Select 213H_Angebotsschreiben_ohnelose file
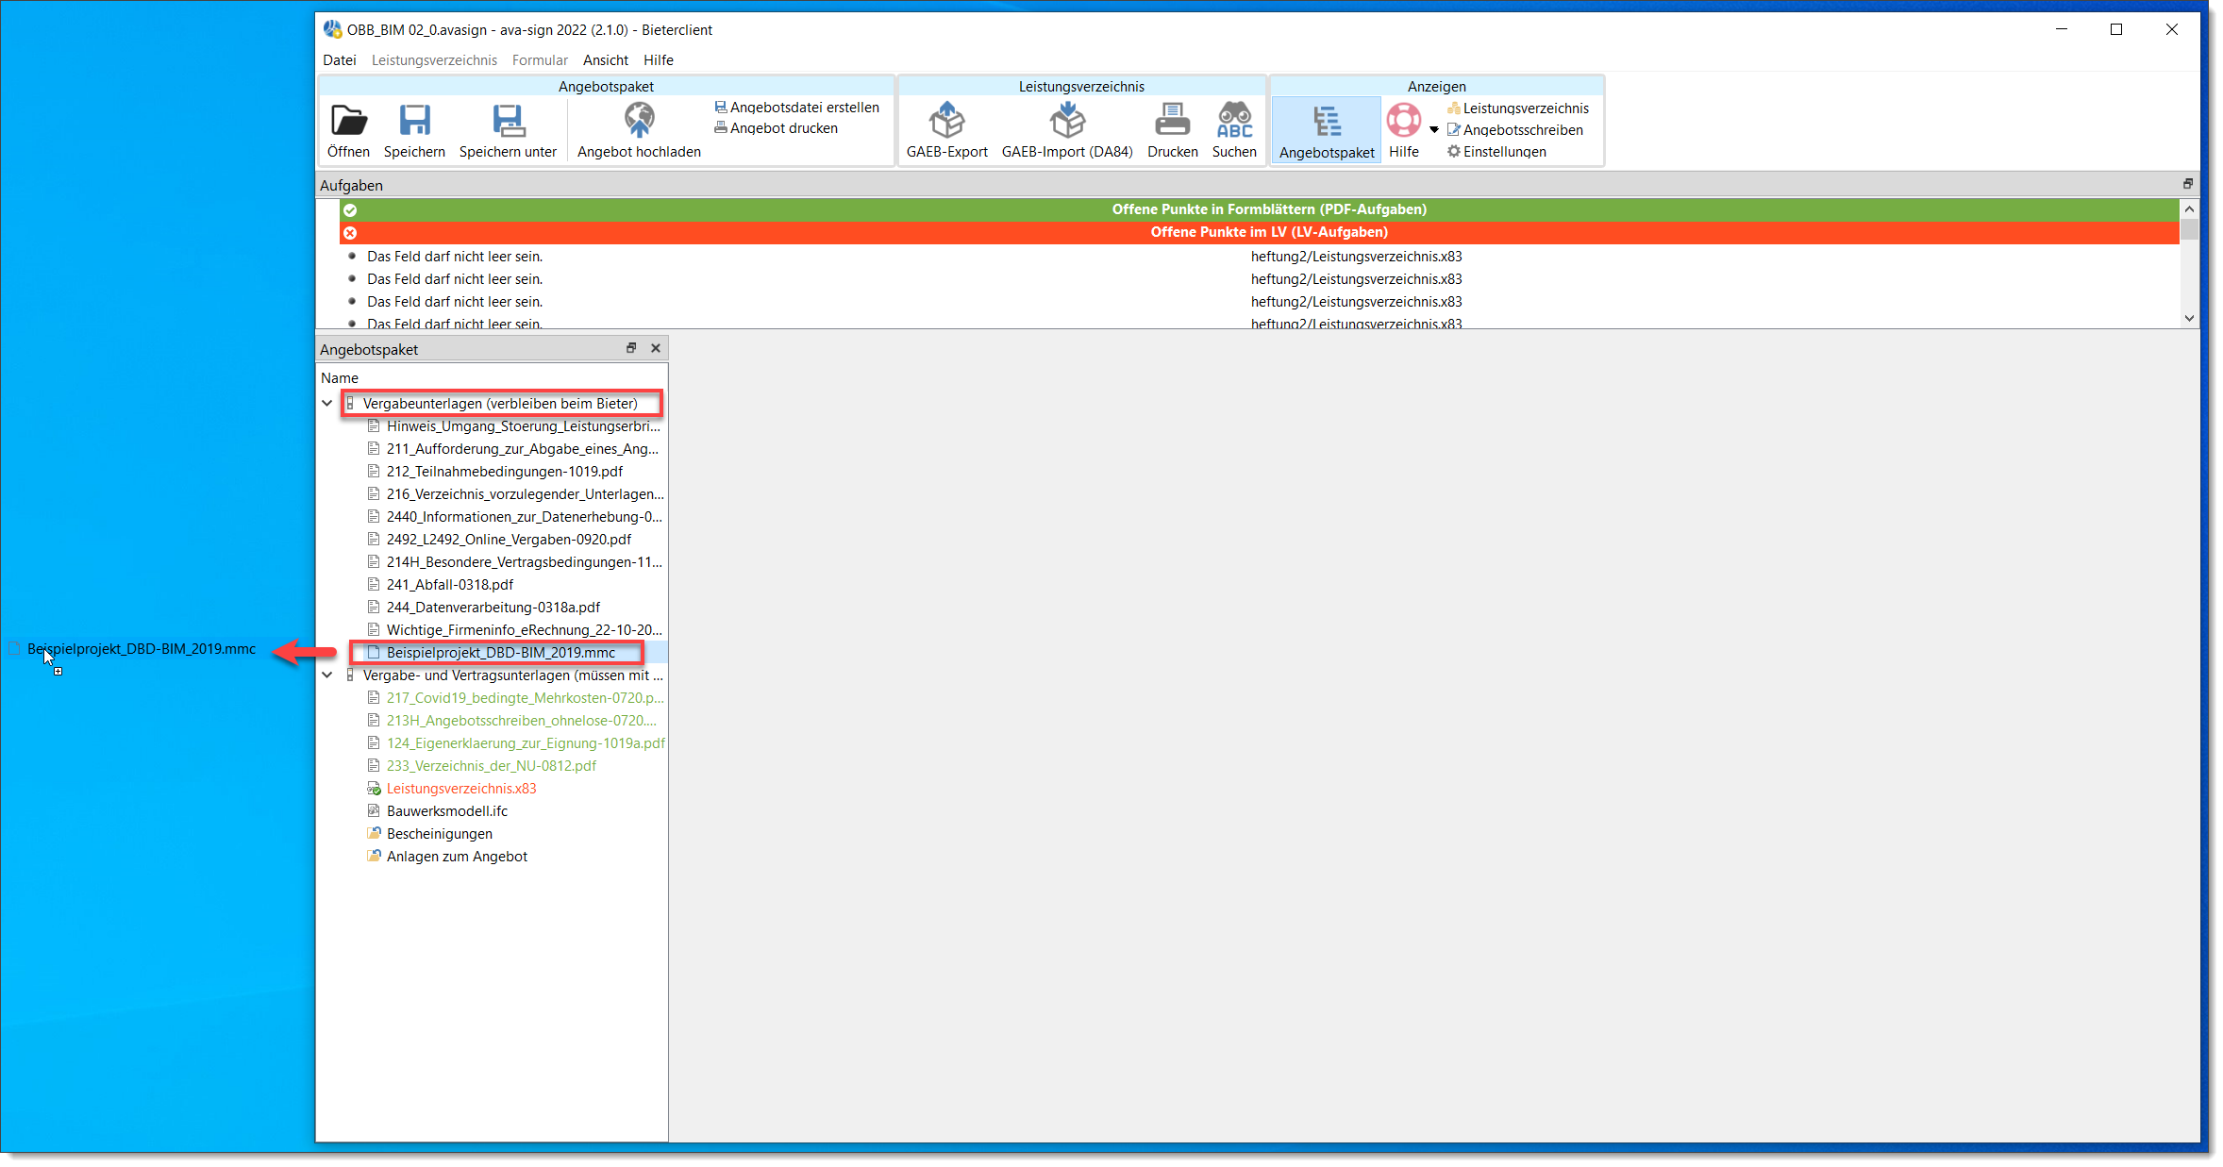This screenshot has width=2223, height=1167. click(x=521, y=721)
